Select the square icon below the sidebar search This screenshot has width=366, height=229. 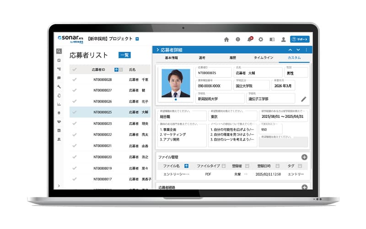[x=59, y=60]
